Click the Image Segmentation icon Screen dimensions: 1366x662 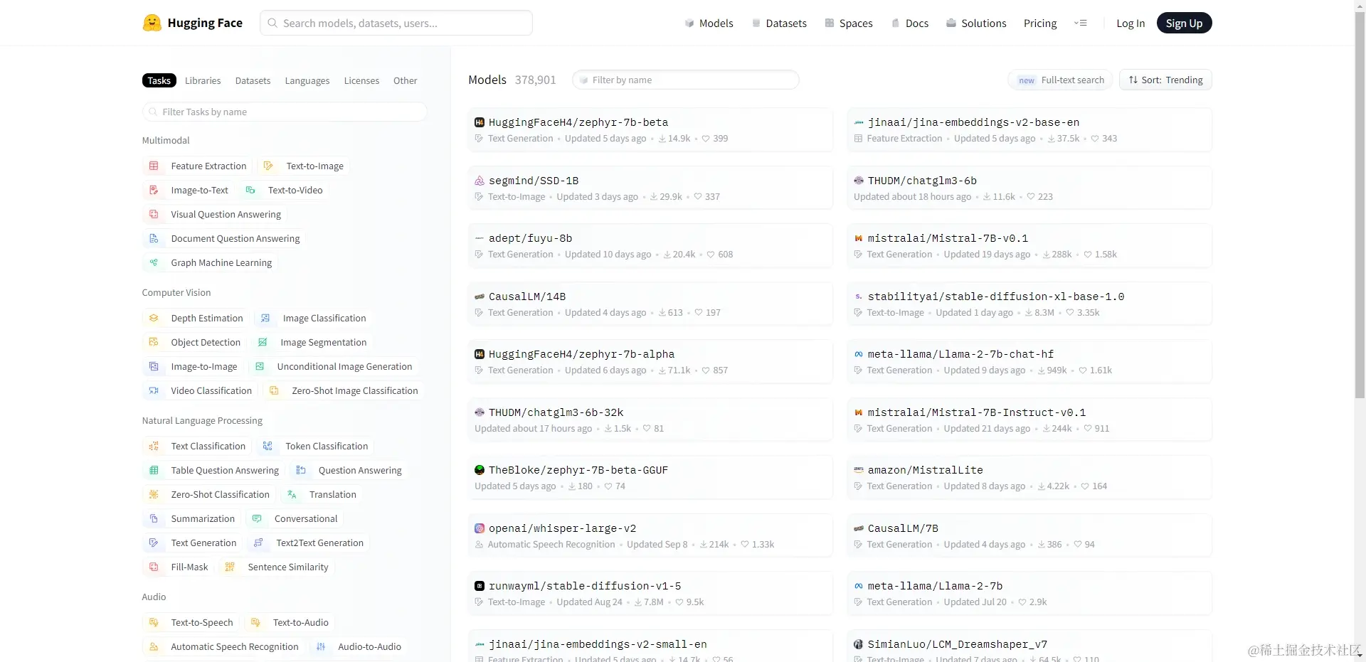click(x=263, y=342)
